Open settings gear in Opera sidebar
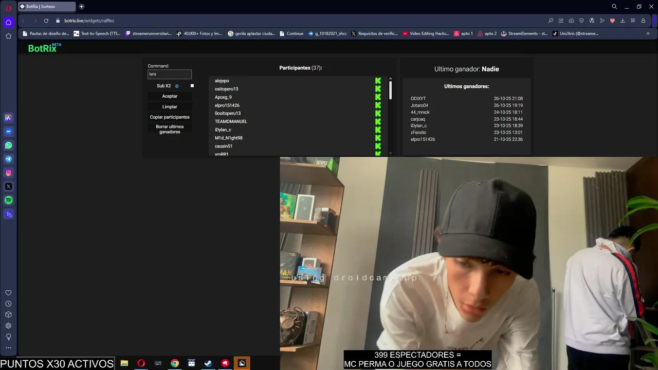 click(8, 326)
